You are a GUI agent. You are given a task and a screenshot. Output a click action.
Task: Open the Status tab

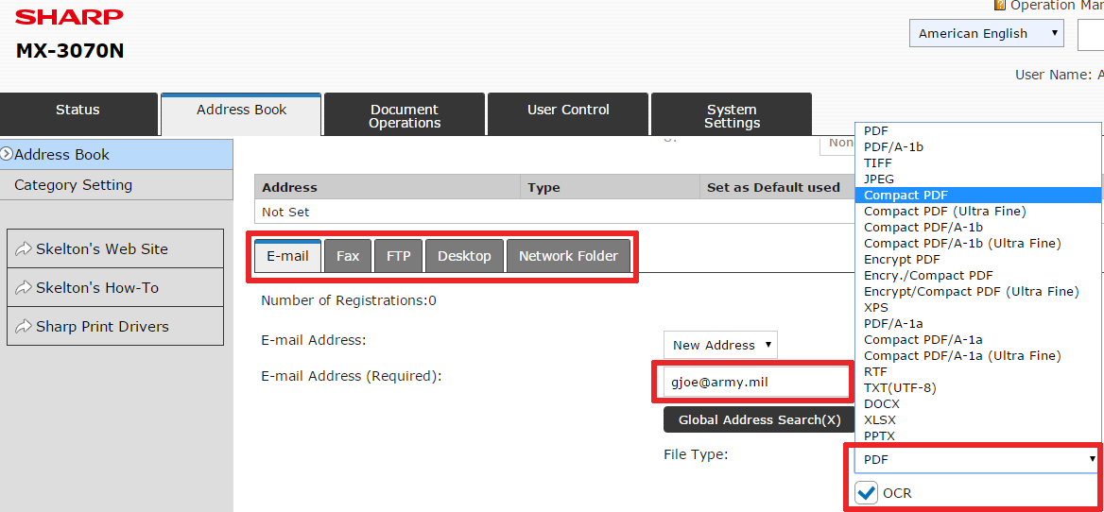coord(78,114)
